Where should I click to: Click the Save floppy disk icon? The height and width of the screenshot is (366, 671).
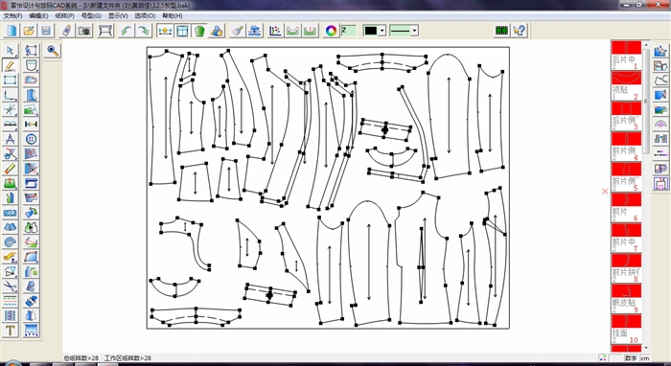pos(46,31)
